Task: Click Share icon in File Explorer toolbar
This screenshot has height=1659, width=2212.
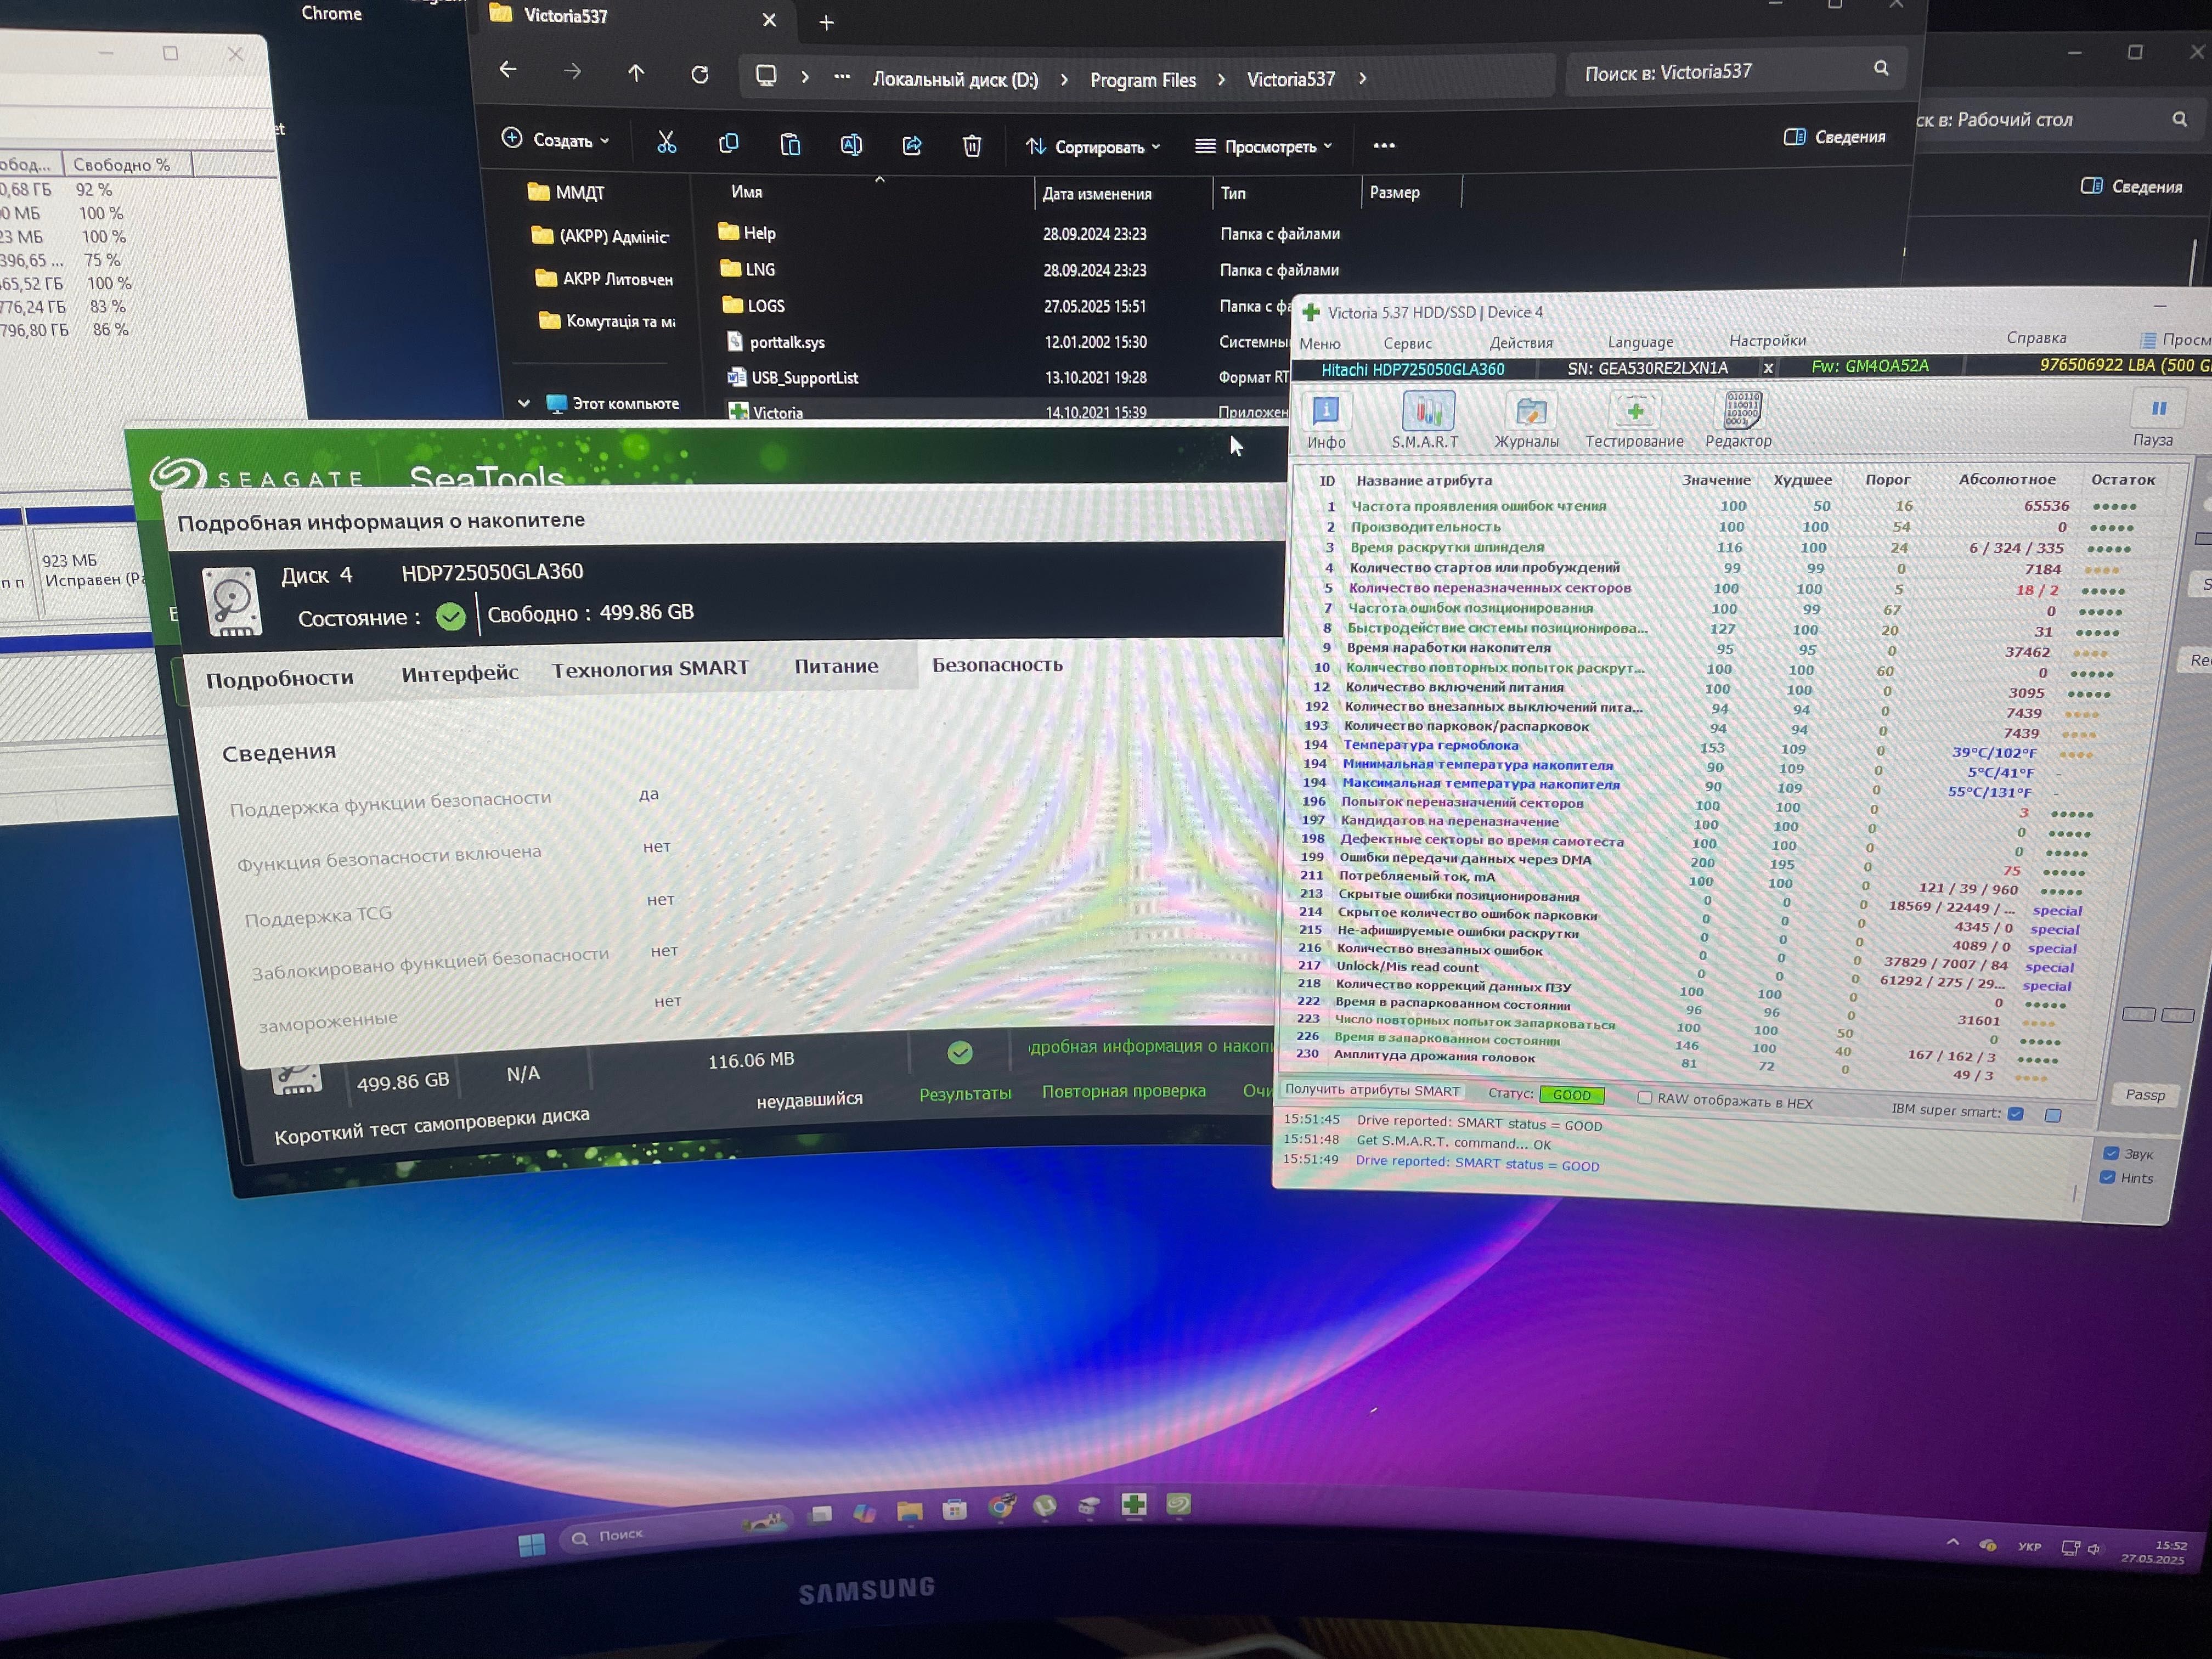Action: coord(911,146)
